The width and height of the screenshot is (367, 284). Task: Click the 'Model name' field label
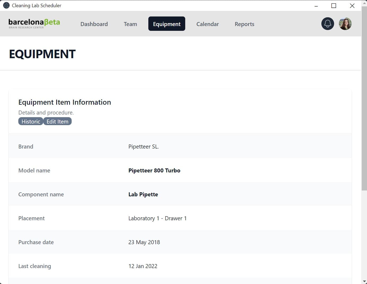34,171
